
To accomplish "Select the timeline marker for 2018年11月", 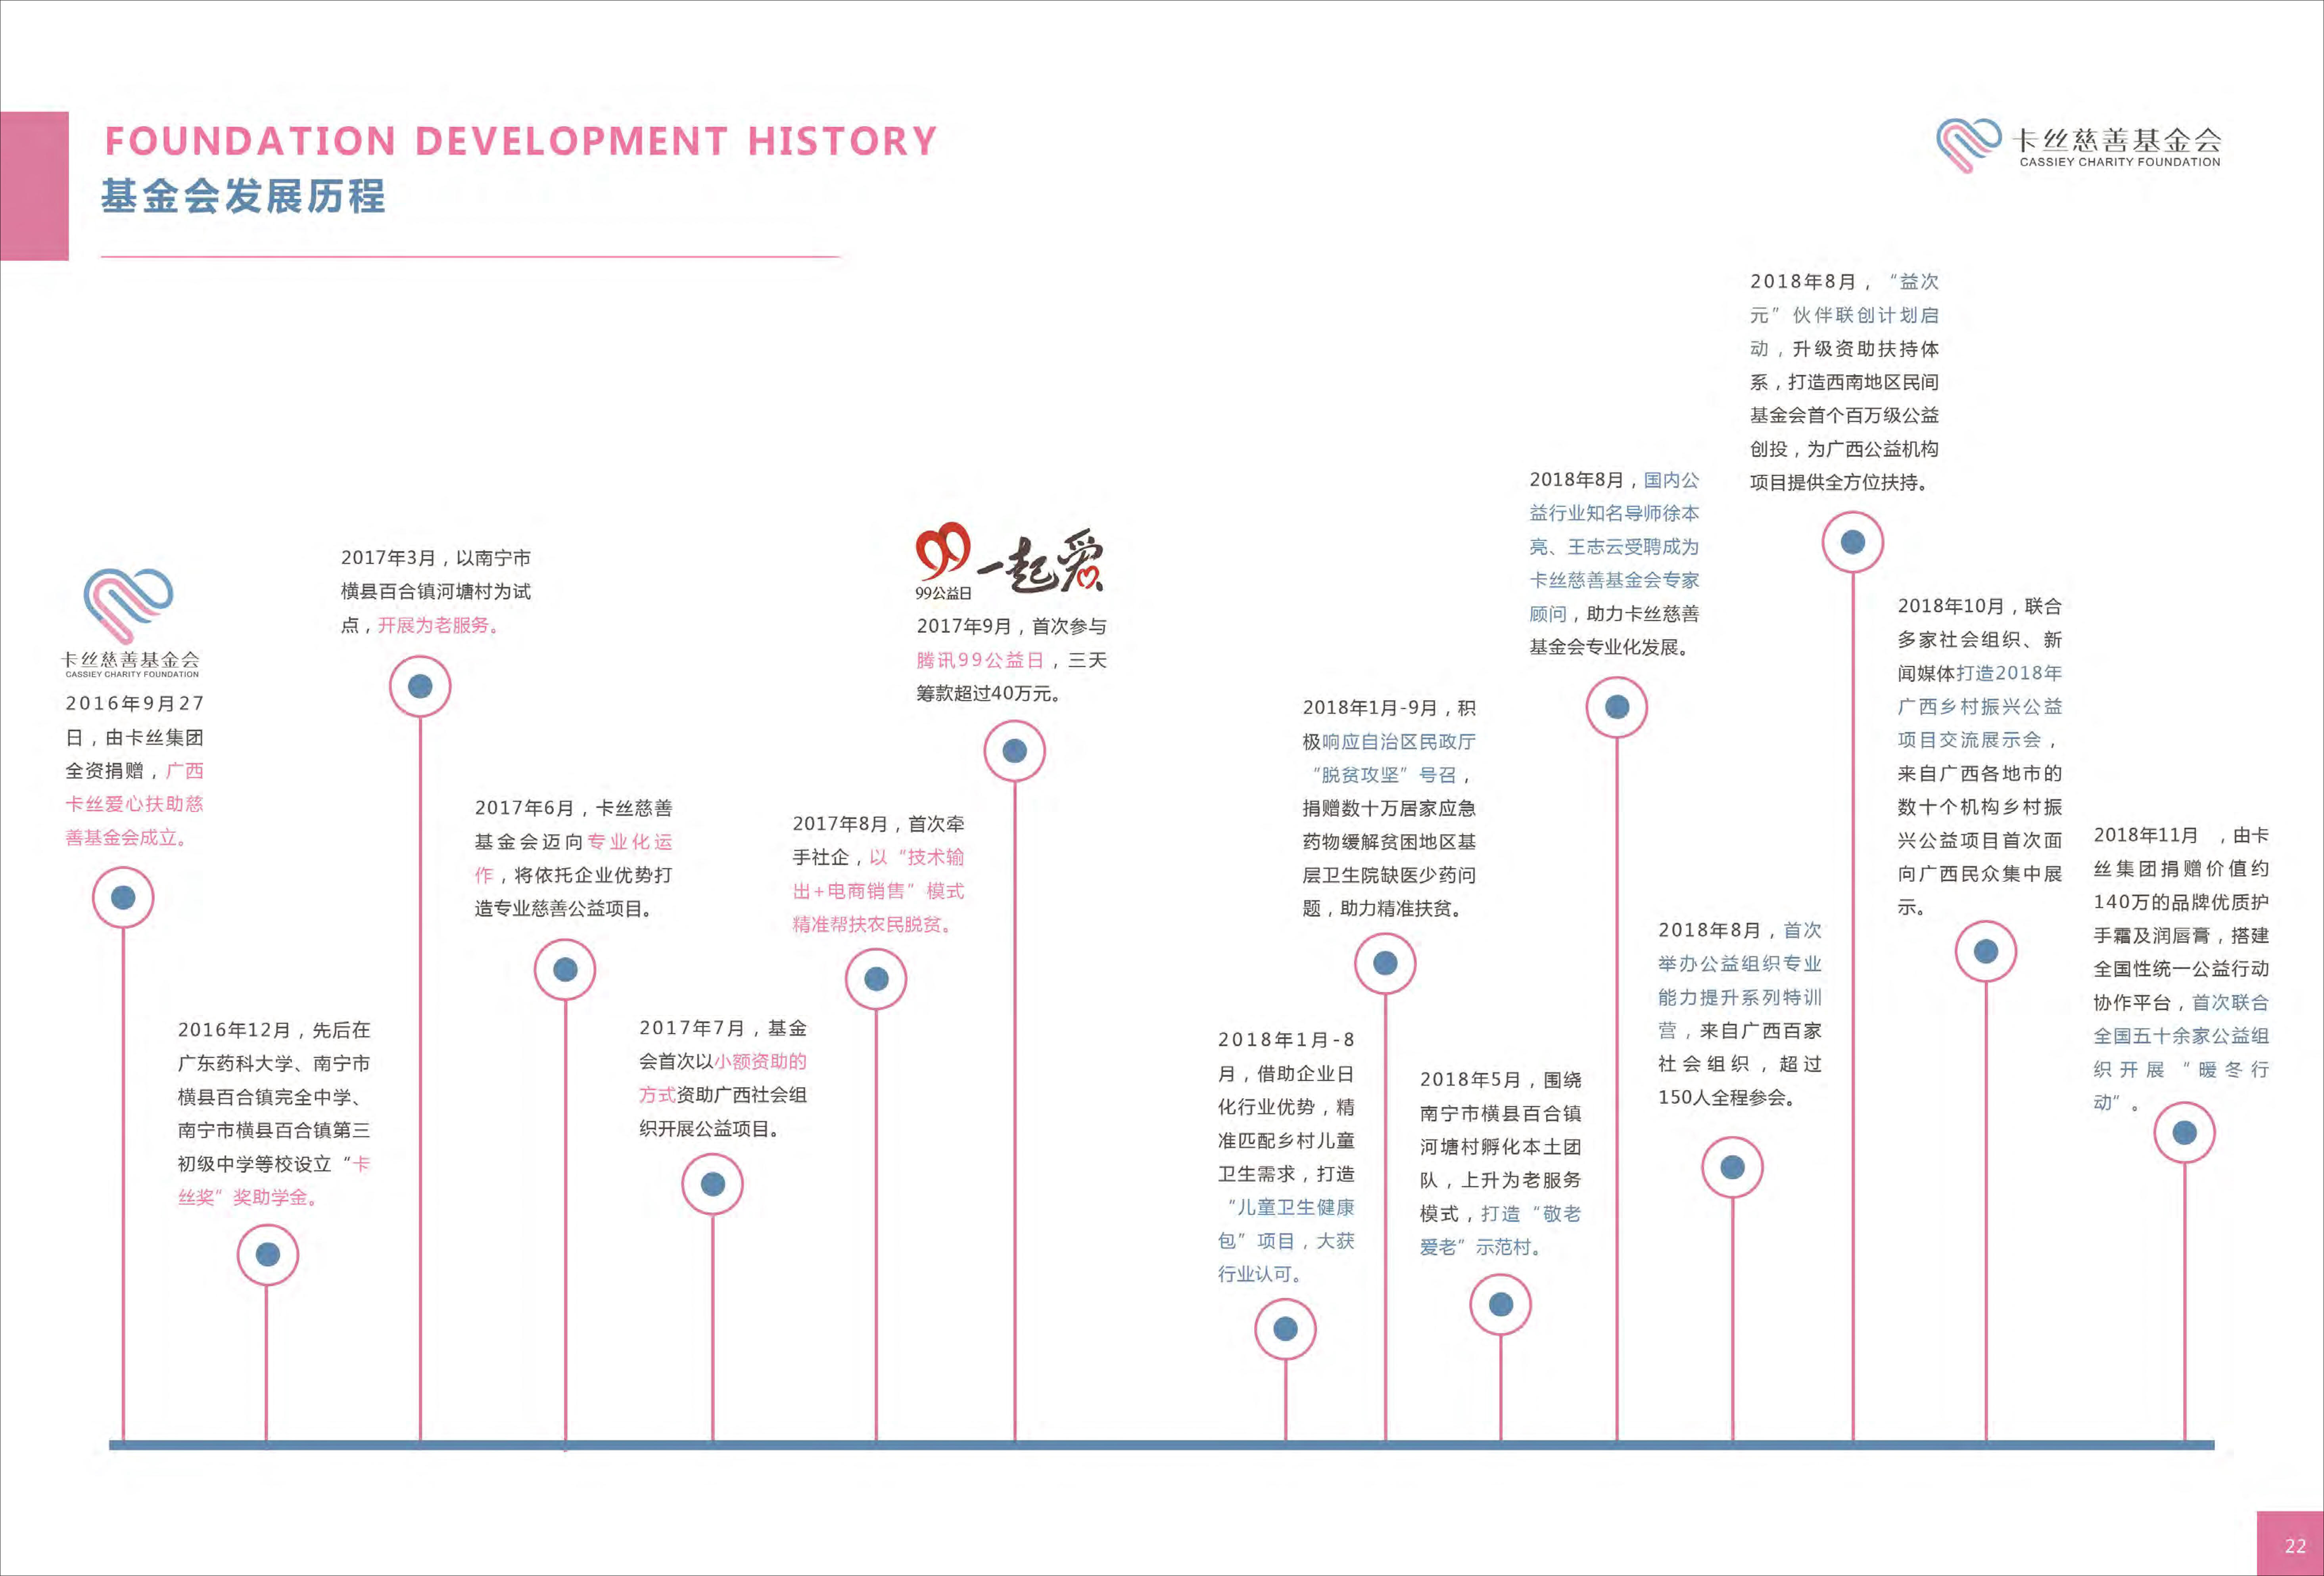I will point(2185,1133).
